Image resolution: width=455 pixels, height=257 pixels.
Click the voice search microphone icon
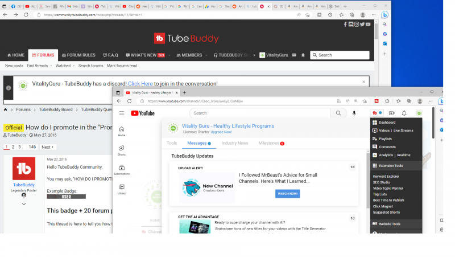tap(354, 113)
